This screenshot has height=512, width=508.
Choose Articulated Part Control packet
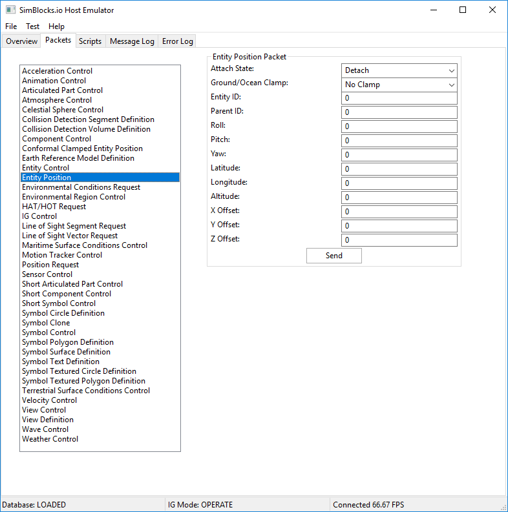[x=100, y=90]
